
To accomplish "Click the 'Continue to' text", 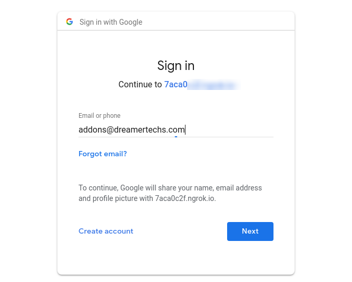I will coord(140,85).
